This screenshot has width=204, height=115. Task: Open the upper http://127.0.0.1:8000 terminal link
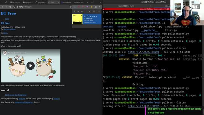(x=143, y=52)
